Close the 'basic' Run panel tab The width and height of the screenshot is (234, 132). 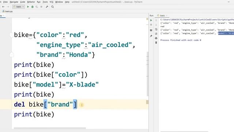[x=167, y=15]
